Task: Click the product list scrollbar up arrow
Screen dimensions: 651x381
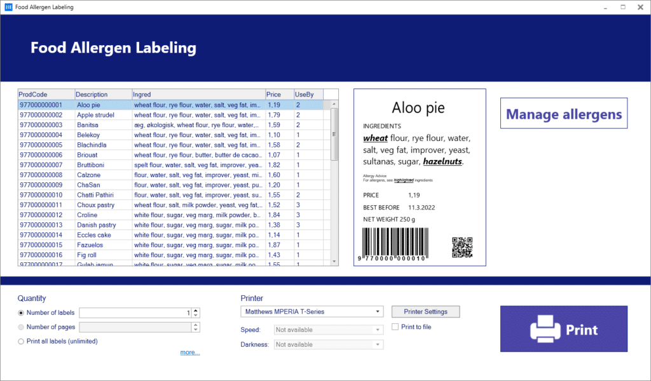Action: pos(334,104)
